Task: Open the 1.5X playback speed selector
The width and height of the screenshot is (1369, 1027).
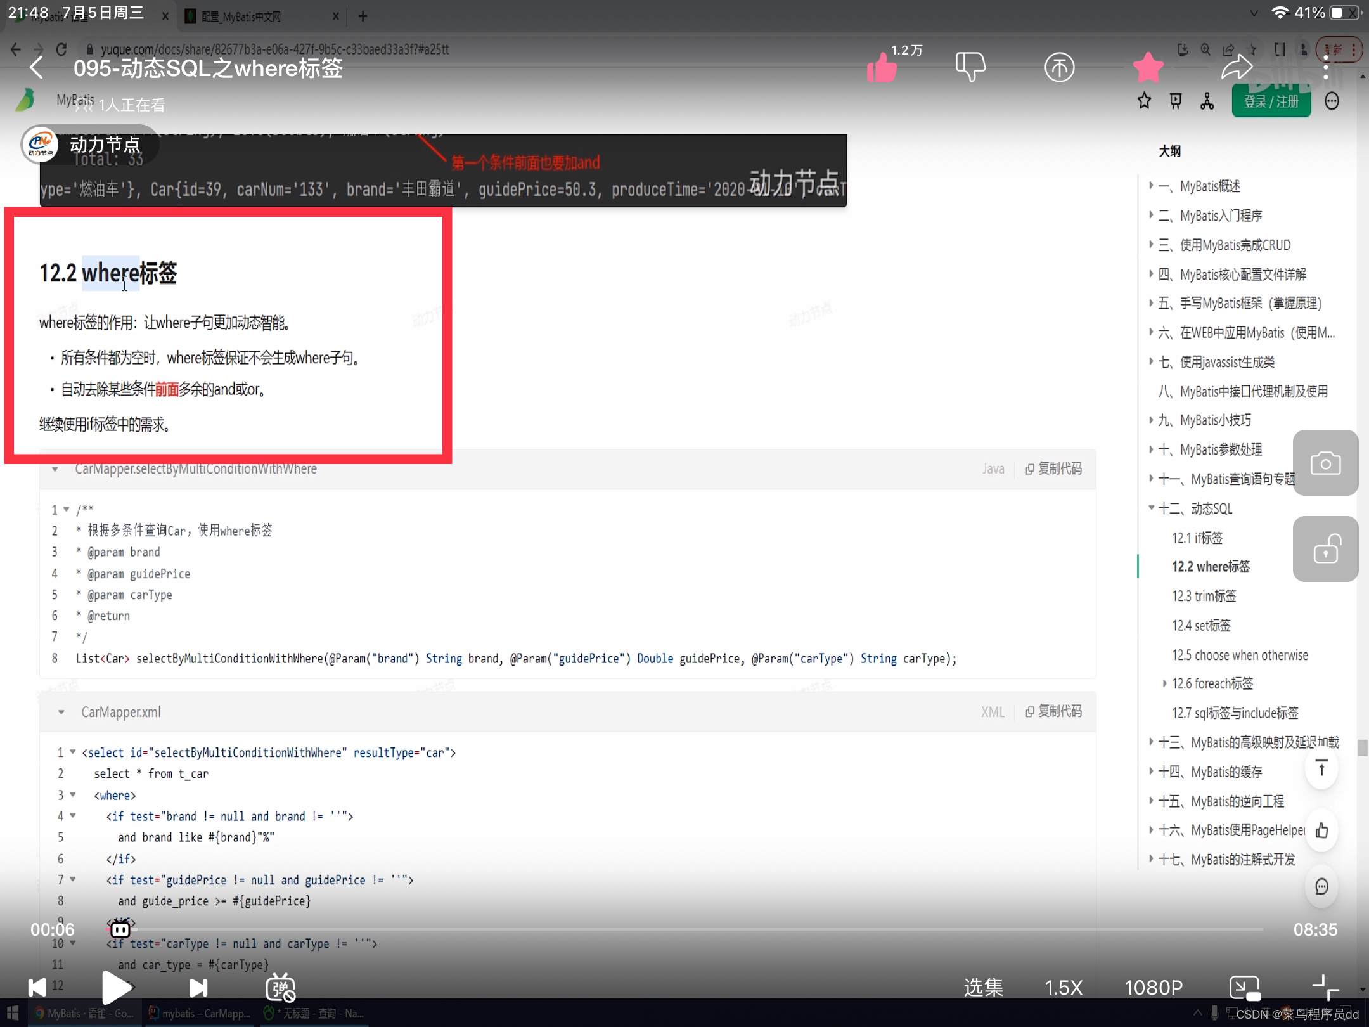Action: (x=1063, y=987)
